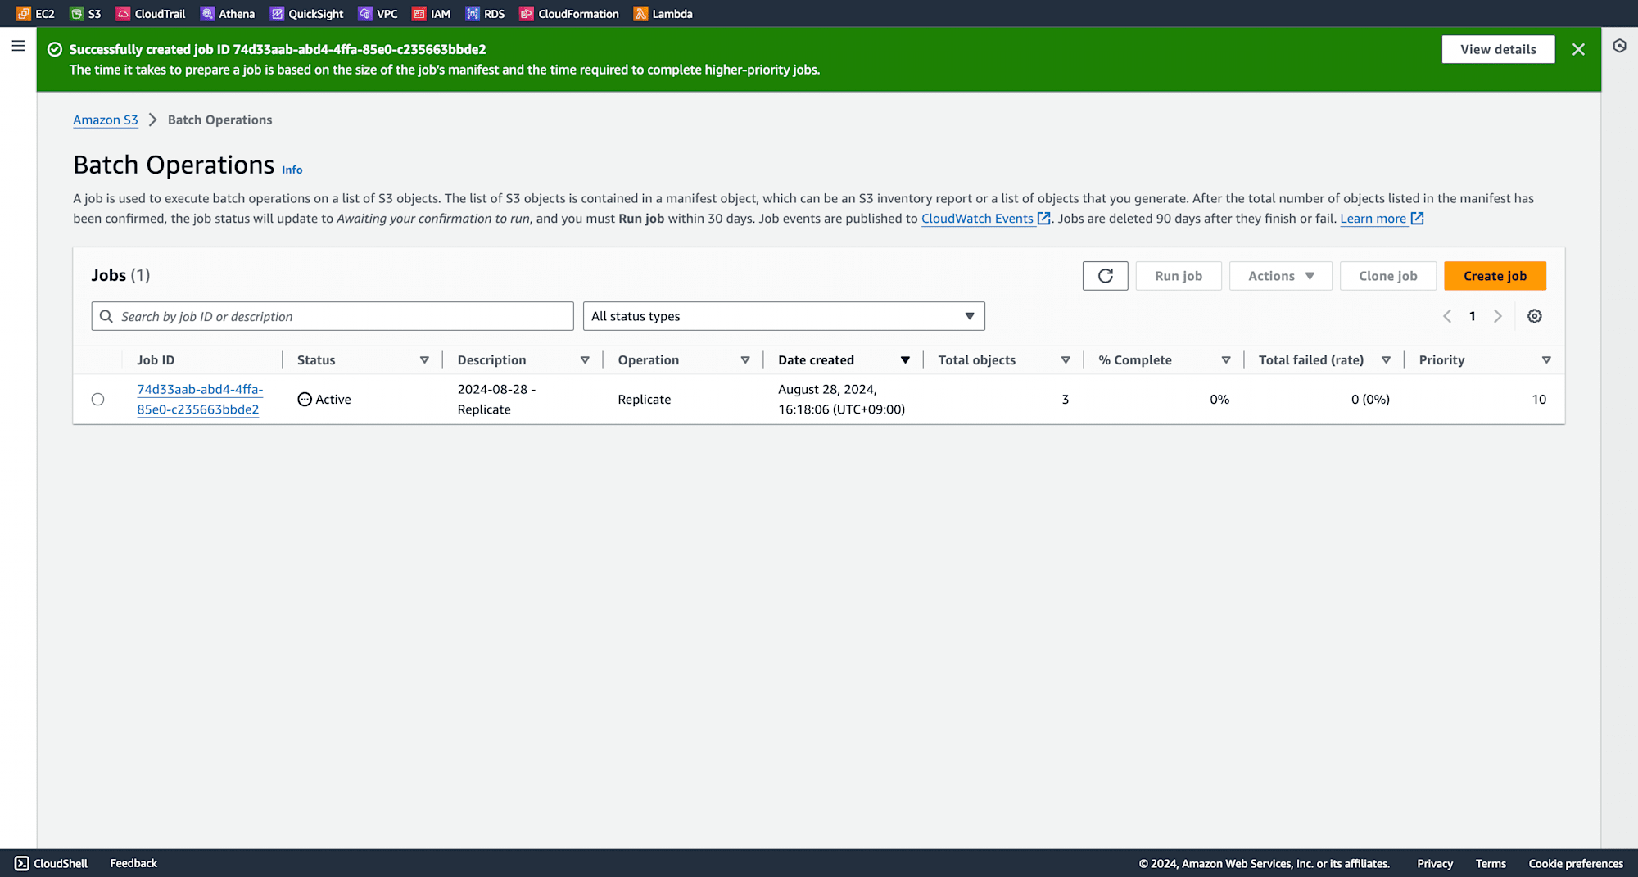Go to next page of jobs
The height and width of the screenshot is (877, 1638).
pos(1497,316)
